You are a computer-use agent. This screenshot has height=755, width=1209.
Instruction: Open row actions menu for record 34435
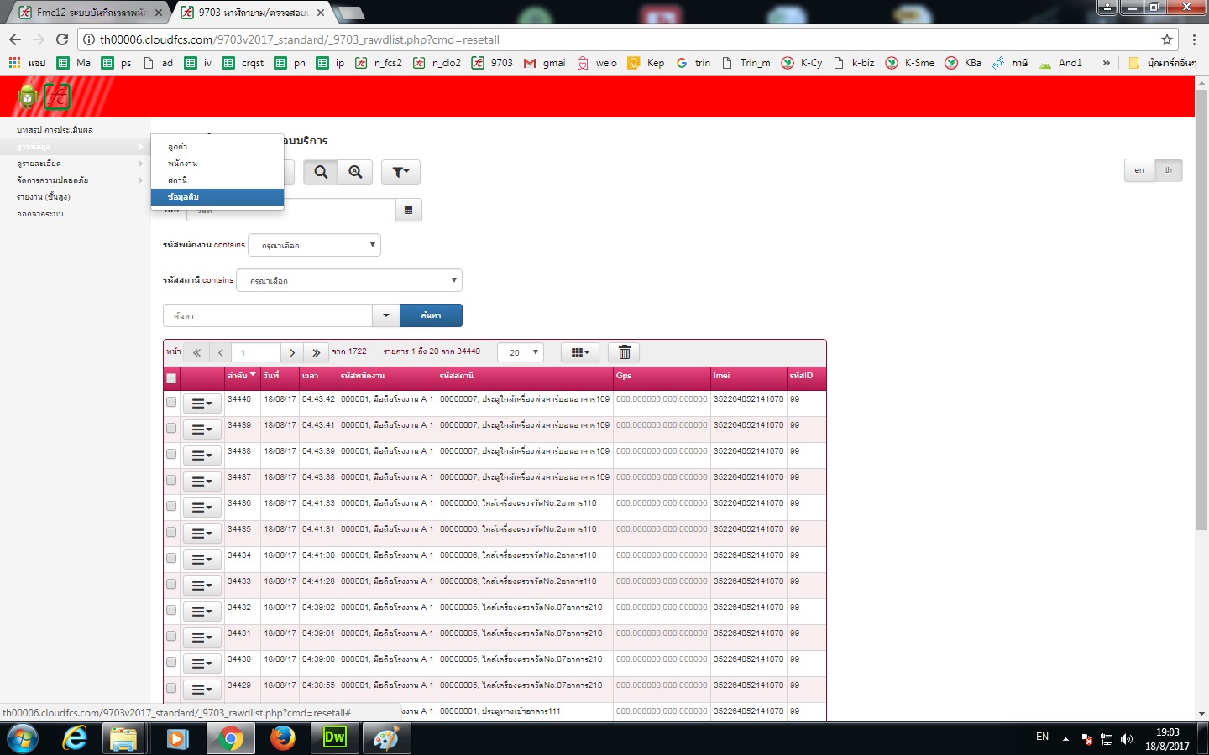point(201,534)
